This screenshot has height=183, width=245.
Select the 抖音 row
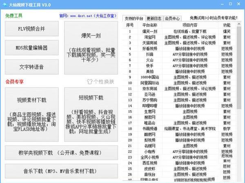tap(179, 54)
